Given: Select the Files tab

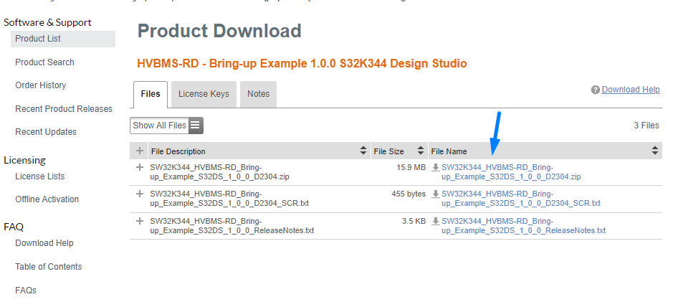Looking at the screenshot, I should tap(151, 94).
